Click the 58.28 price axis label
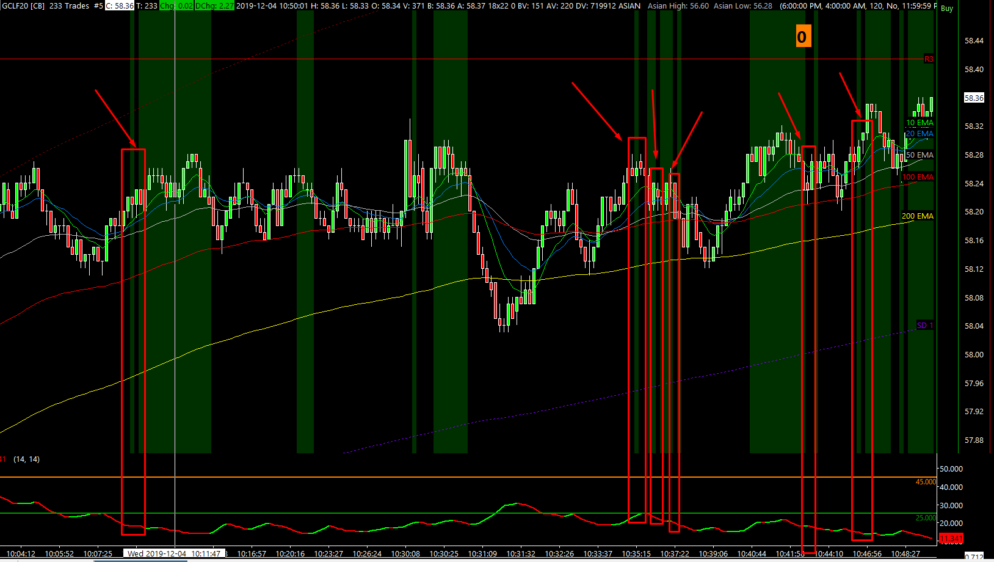 pyautogui.click(x=974, y=155)
